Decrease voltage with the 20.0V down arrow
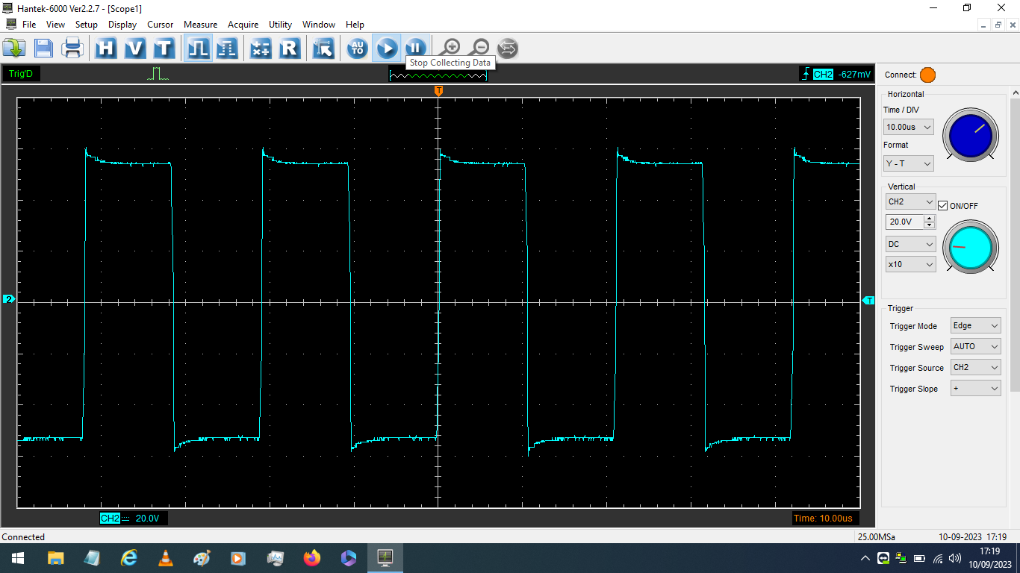 click(x=930, y=225)
